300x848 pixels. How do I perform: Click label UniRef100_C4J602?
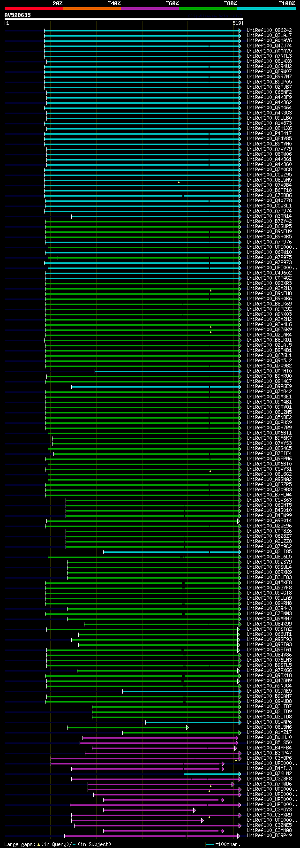point(269,273)
